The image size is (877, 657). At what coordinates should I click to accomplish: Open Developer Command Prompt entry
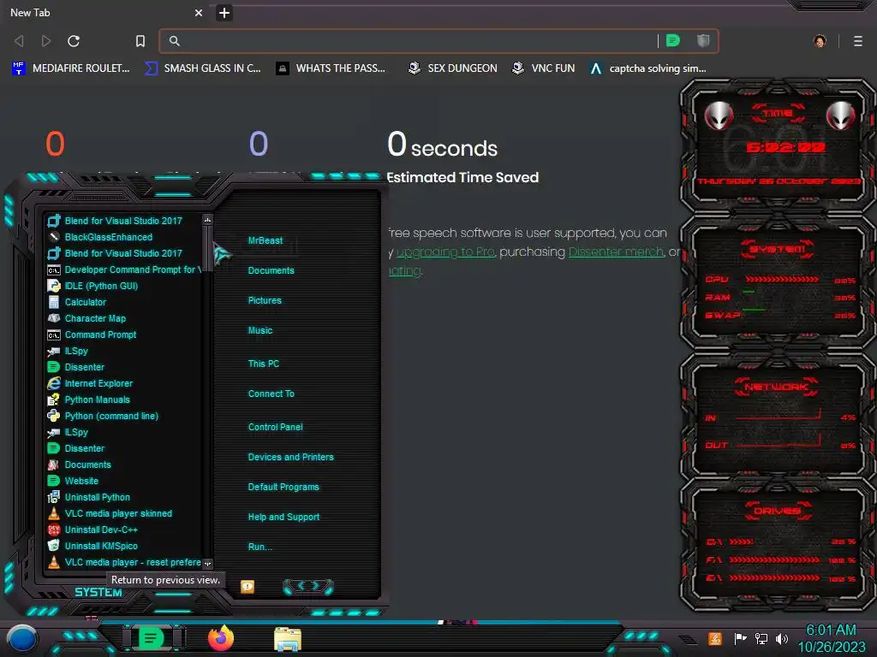[124, 269]
